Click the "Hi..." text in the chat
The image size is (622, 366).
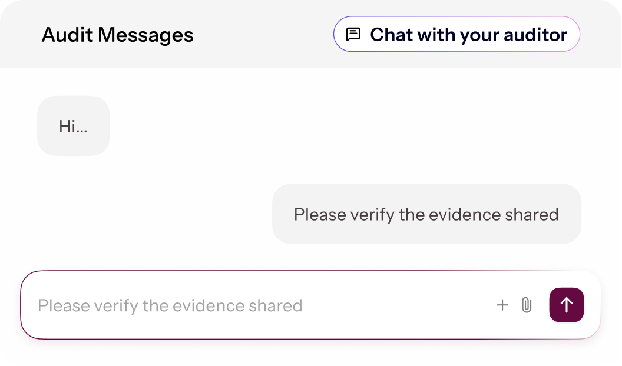(x=73, y=127)
